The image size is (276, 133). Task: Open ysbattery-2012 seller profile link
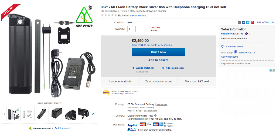click(229, 34)
